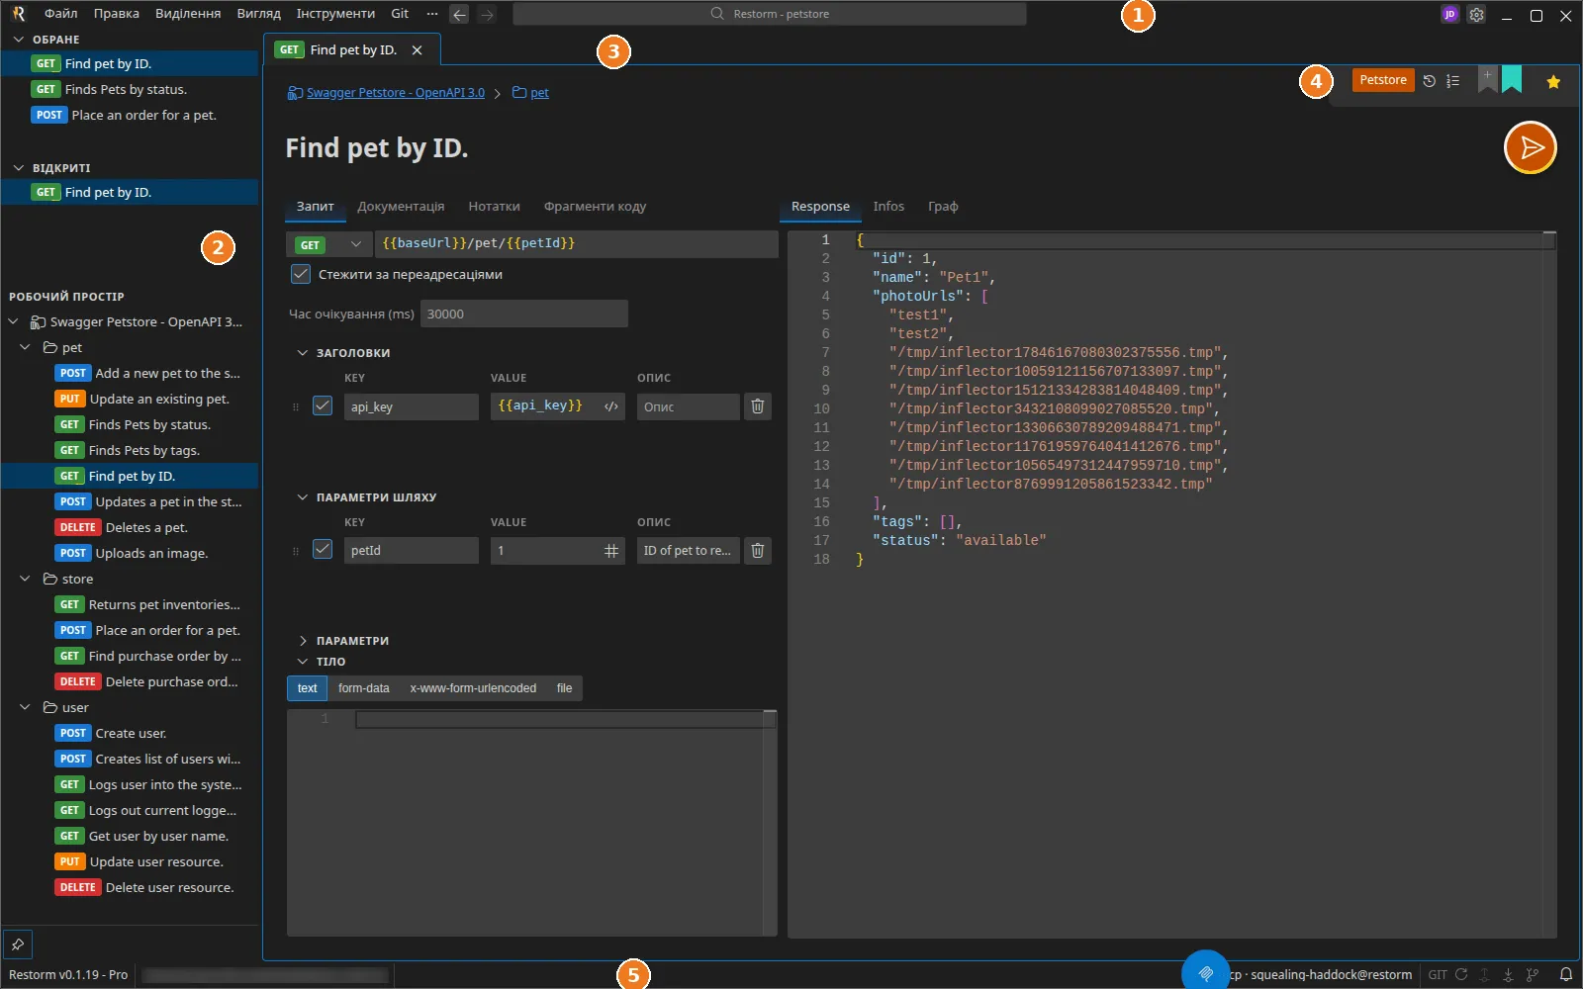Open notifications bell in status bar

point(1566,975)
